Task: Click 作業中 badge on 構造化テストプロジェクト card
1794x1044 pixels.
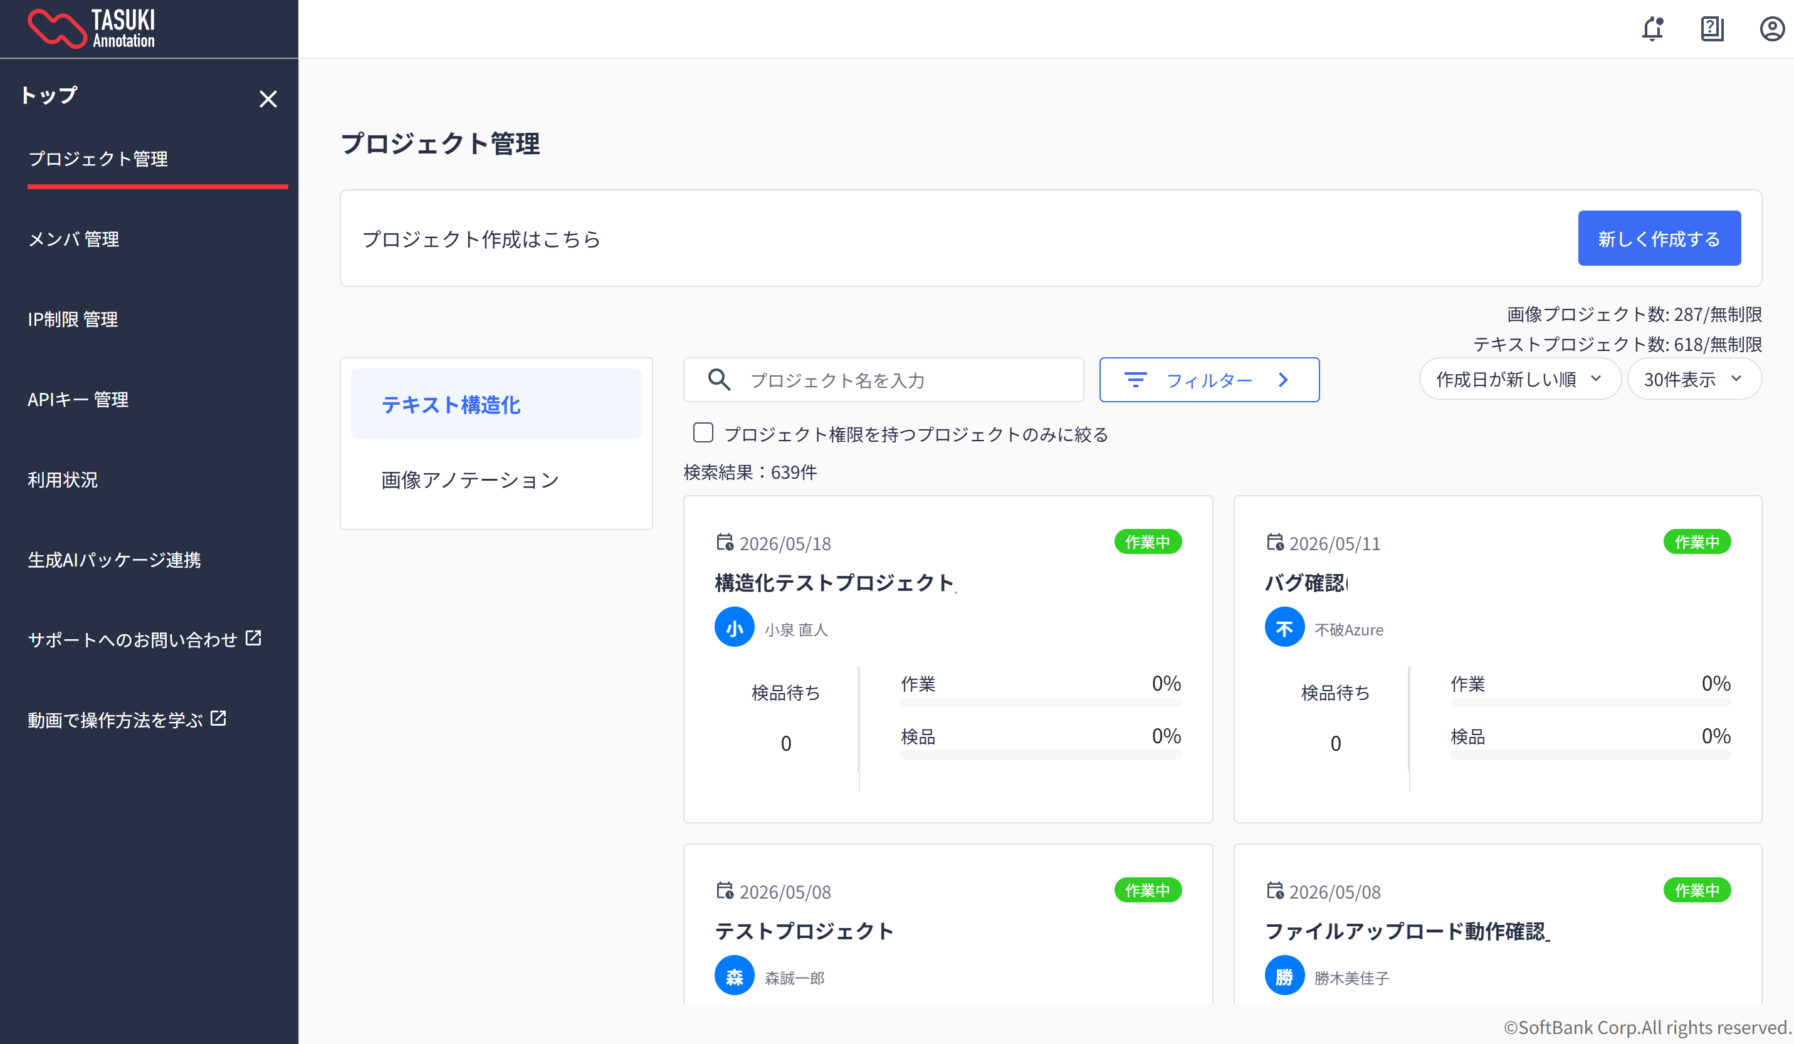Action: point(1148,541)
